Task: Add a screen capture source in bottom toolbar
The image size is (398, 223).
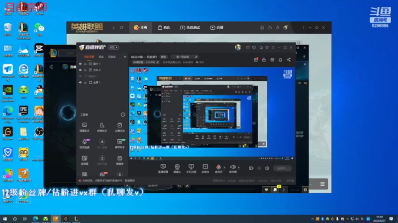Action: (163, 168)
